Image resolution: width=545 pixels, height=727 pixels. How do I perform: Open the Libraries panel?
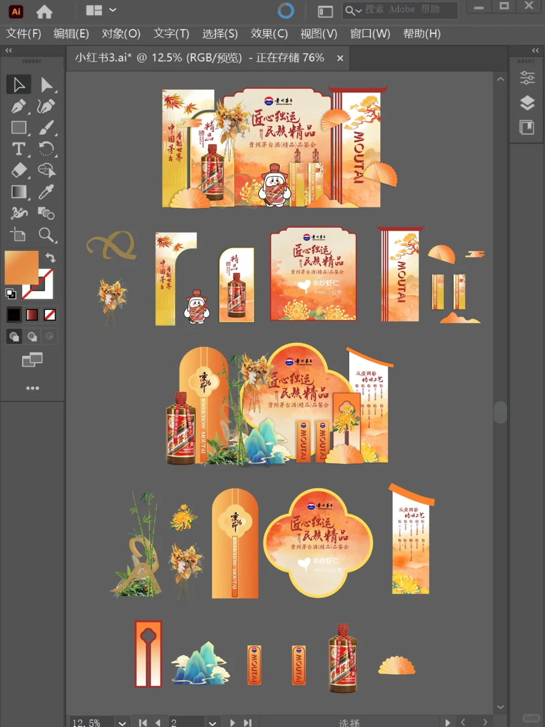(527, 127)
